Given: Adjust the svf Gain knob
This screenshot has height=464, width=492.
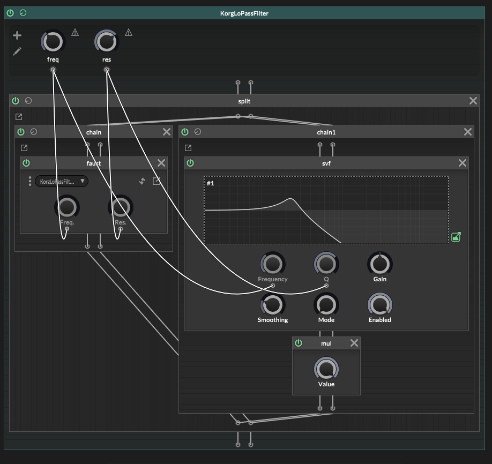Looking at the screenshot, I should pos(380,264).
